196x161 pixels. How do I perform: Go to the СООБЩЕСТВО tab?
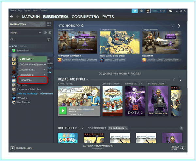pos(85,17)
